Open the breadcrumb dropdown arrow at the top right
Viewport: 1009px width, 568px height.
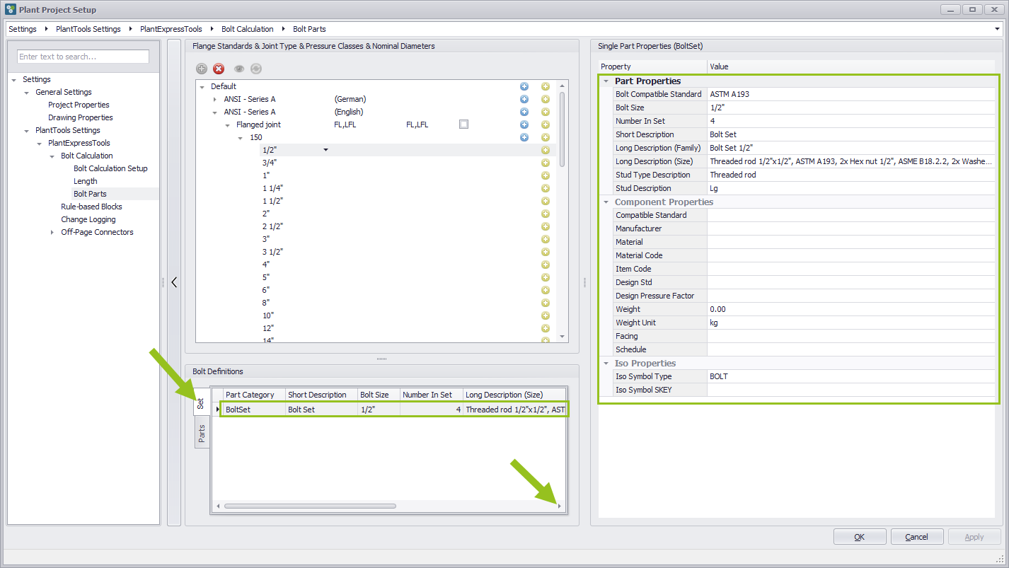point(998,29)
